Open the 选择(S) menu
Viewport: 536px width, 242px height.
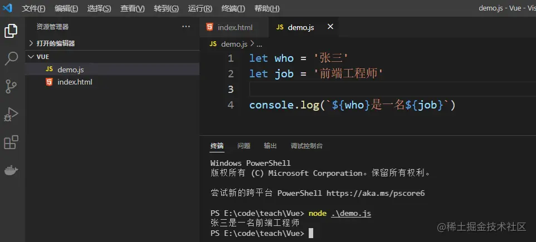pyautogui.click(x=99, y=8)
